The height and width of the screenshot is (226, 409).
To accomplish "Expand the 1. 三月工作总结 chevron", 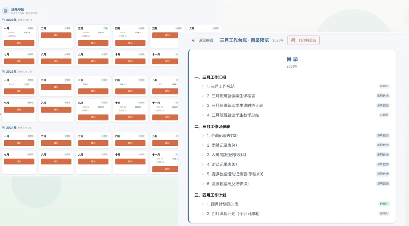I will (x=203, y=86).
